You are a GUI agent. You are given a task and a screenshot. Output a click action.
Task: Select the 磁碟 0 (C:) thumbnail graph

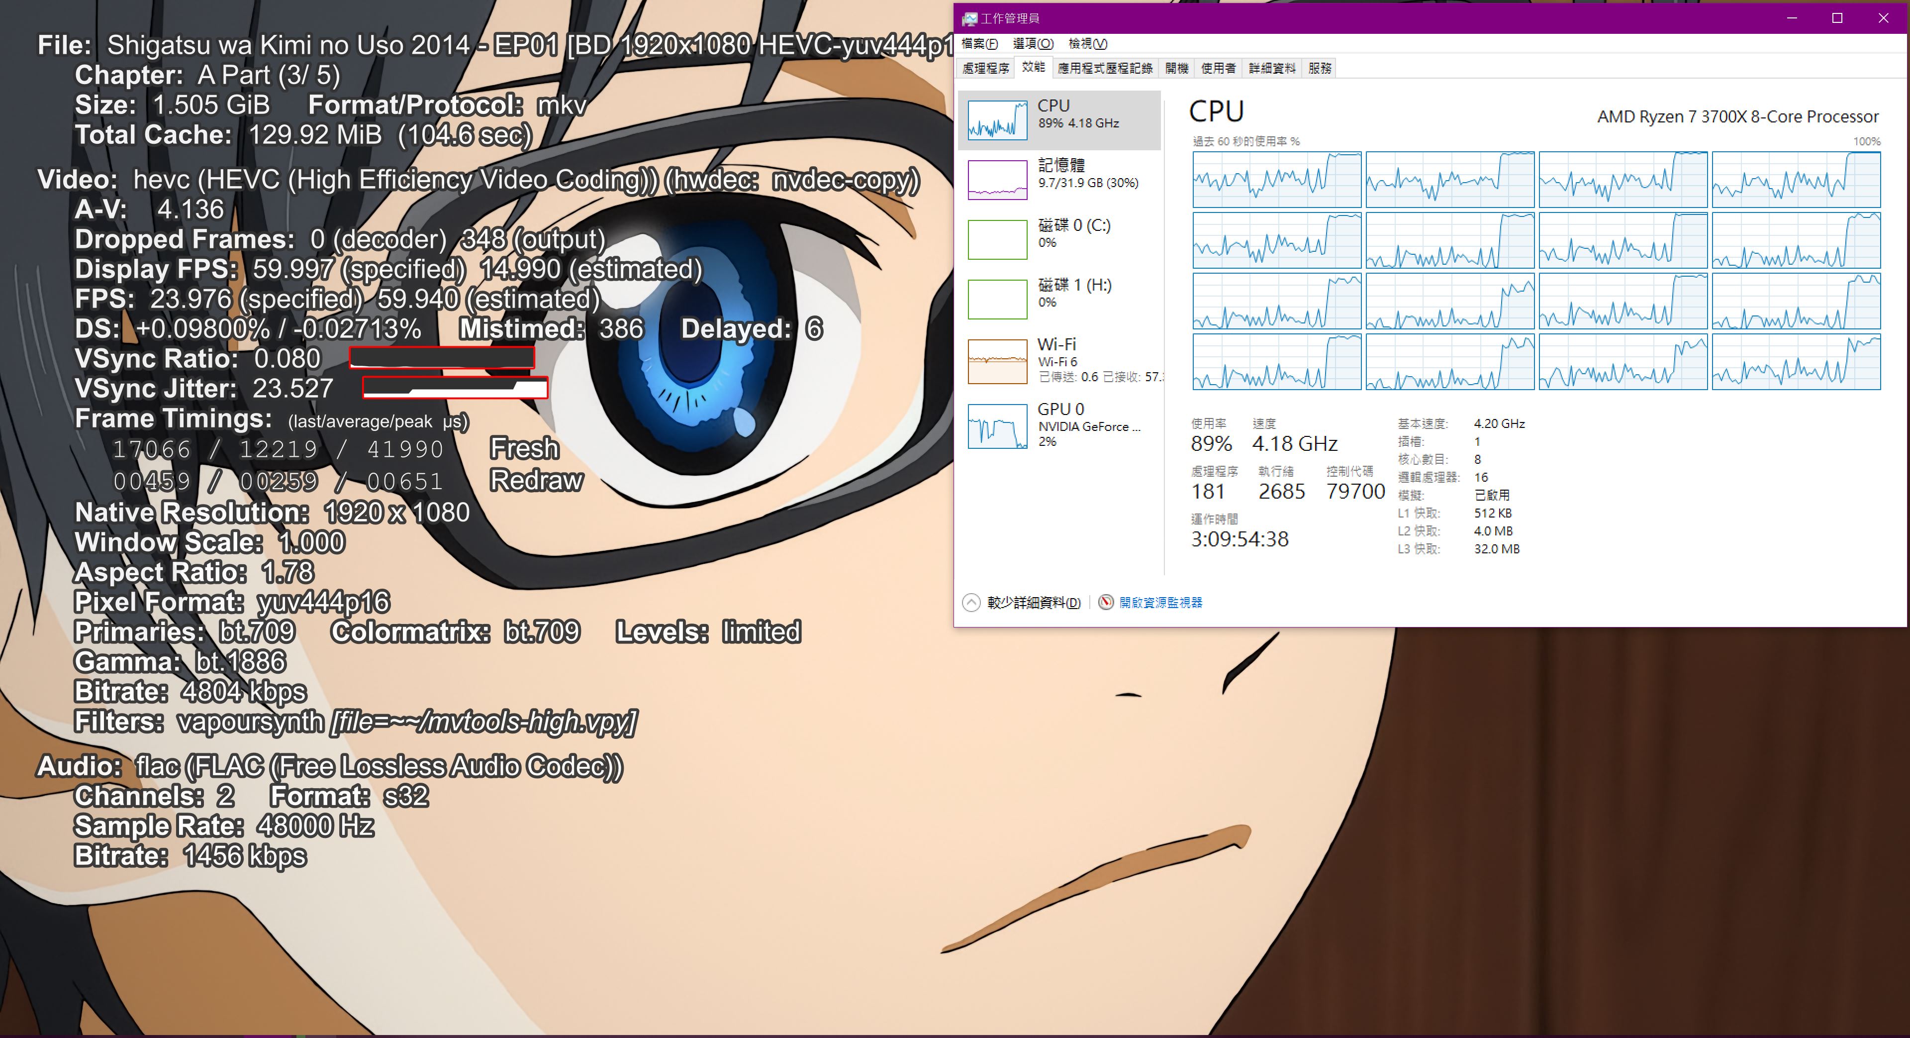[x=997, y=240]
